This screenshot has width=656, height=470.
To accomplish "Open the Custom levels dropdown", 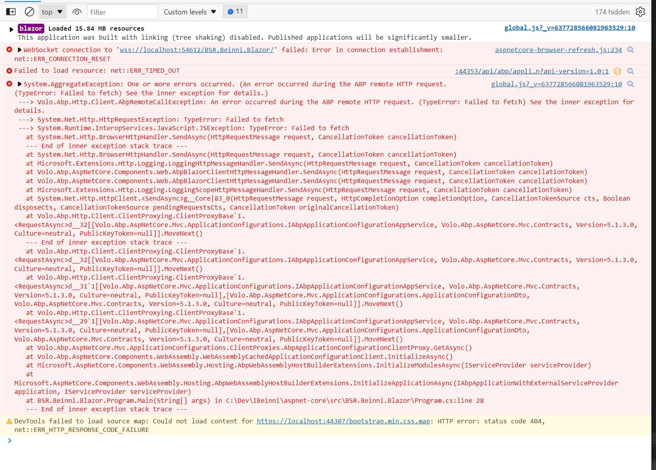I will pos(189,12).
